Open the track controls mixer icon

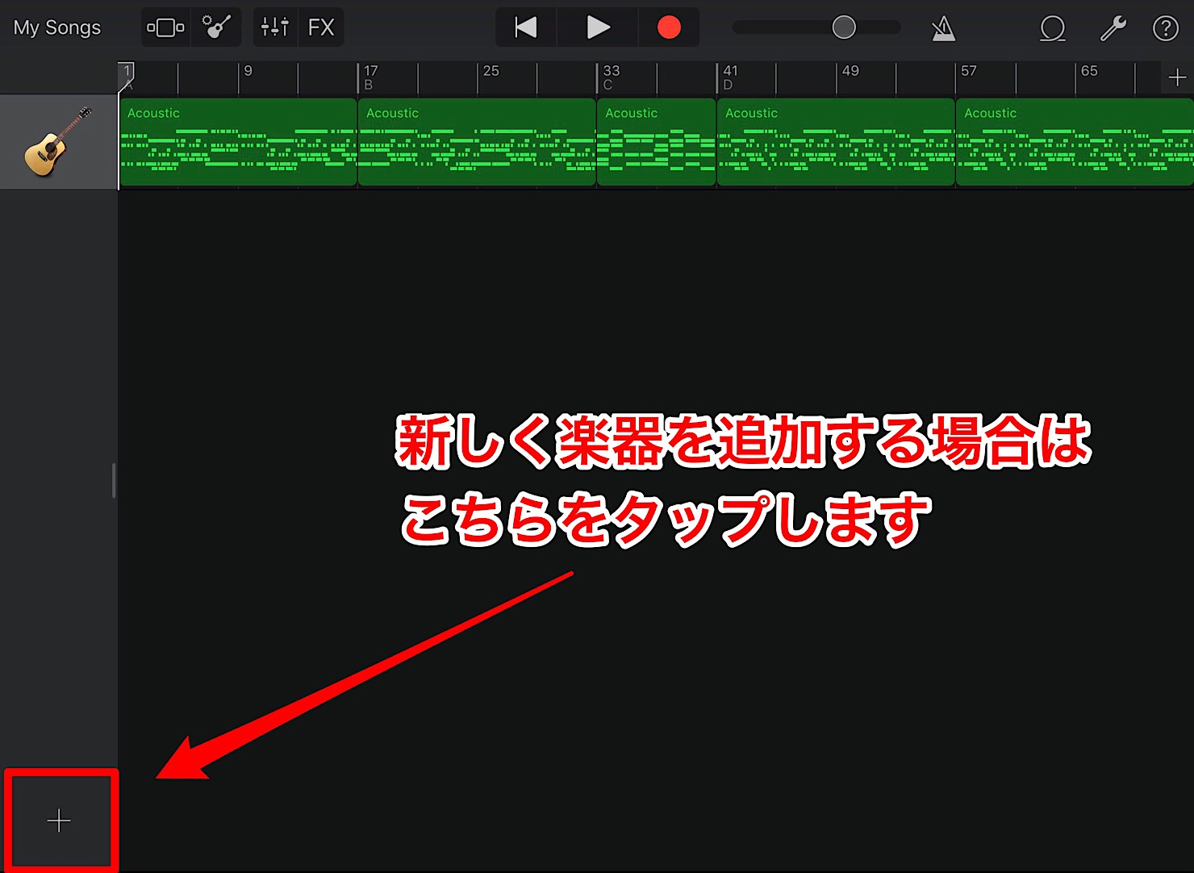(275, 27)
